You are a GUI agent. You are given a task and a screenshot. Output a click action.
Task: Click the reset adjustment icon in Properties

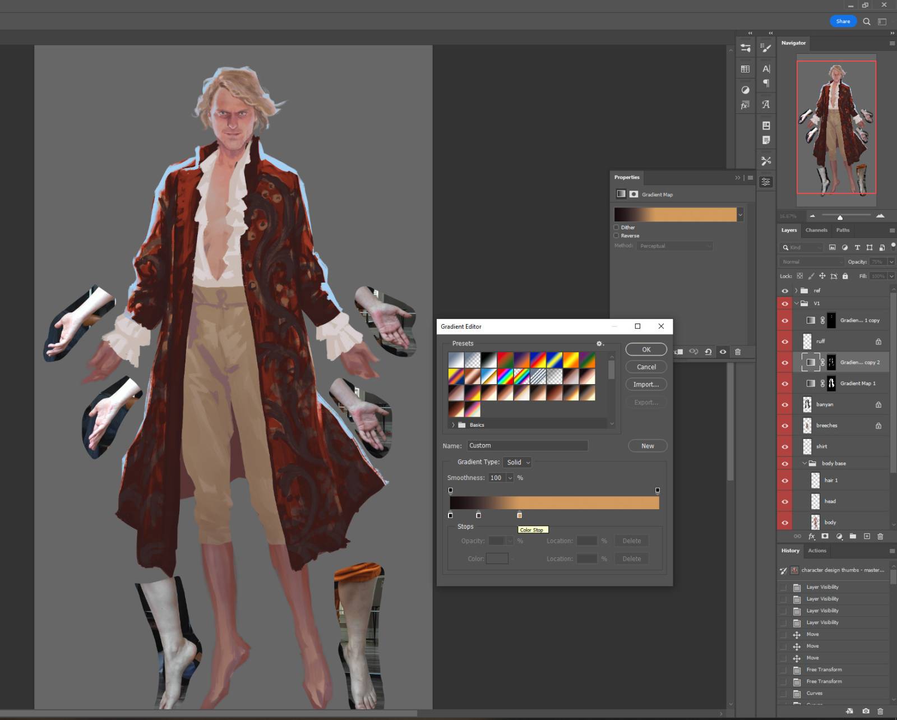coord(708,352)
